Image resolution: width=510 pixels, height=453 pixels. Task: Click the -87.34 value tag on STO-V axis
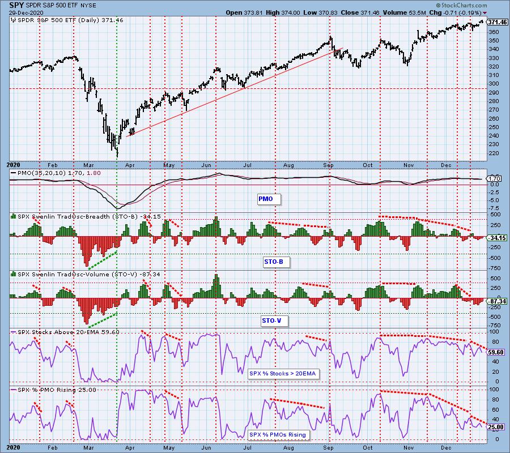coord(498,301)
